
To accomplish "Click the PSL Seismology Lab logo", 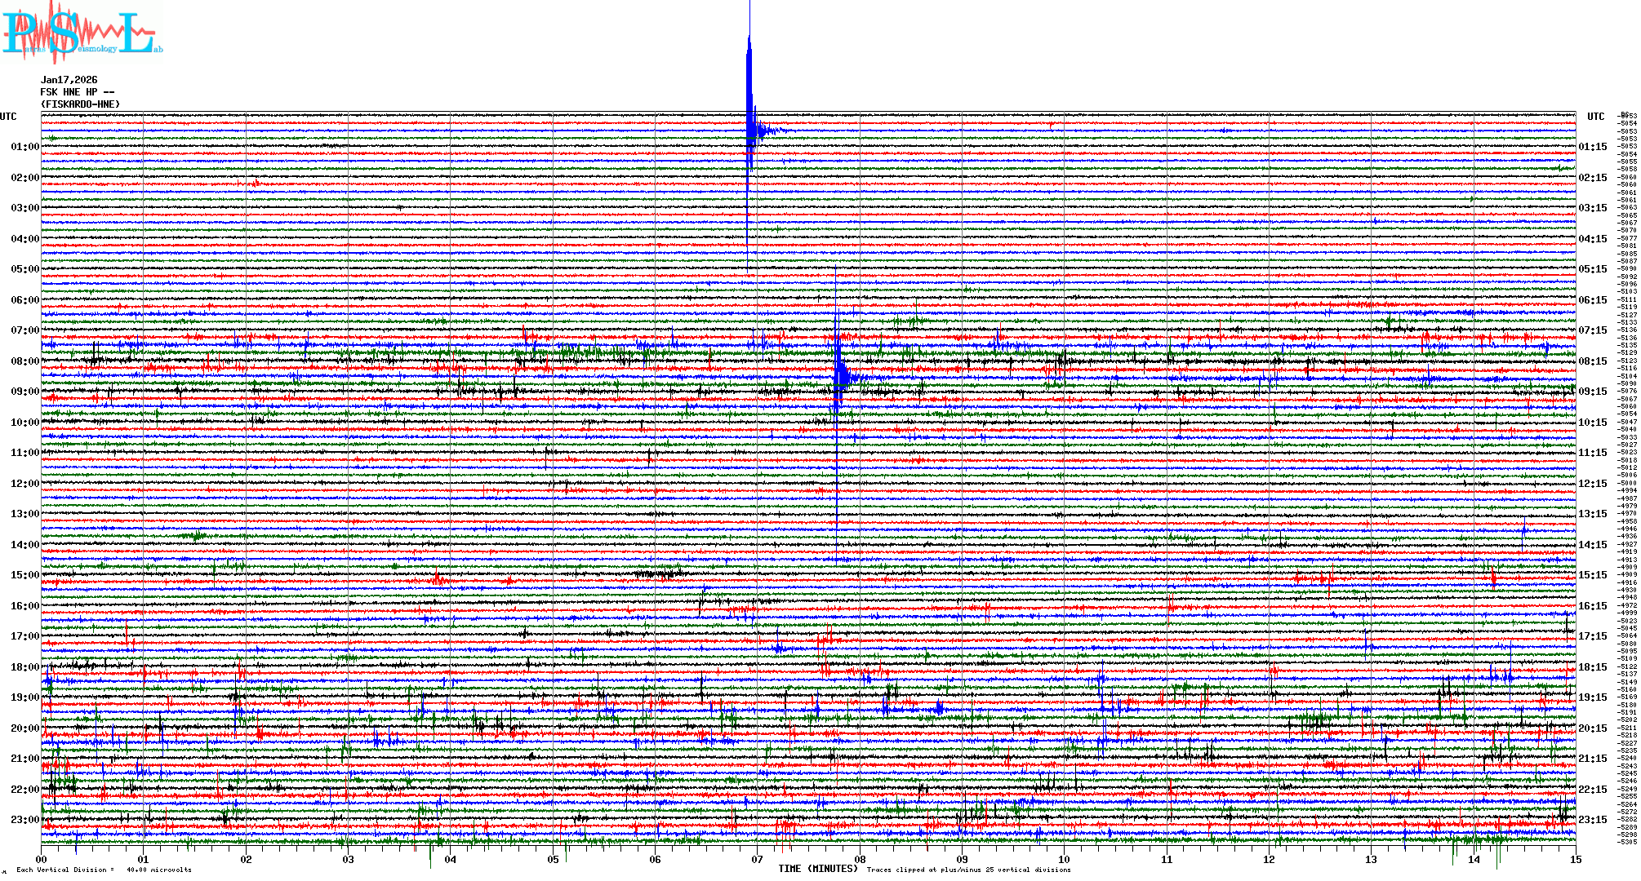I will (x=82, y=34).
